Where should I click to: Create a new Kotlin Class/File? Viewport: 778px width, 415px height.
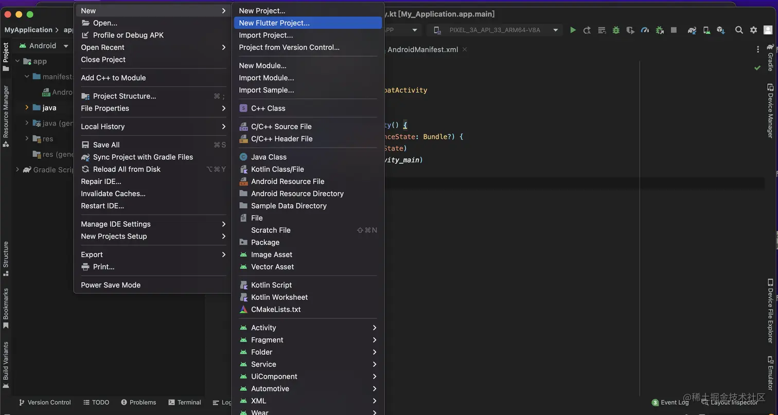[308, 169]
